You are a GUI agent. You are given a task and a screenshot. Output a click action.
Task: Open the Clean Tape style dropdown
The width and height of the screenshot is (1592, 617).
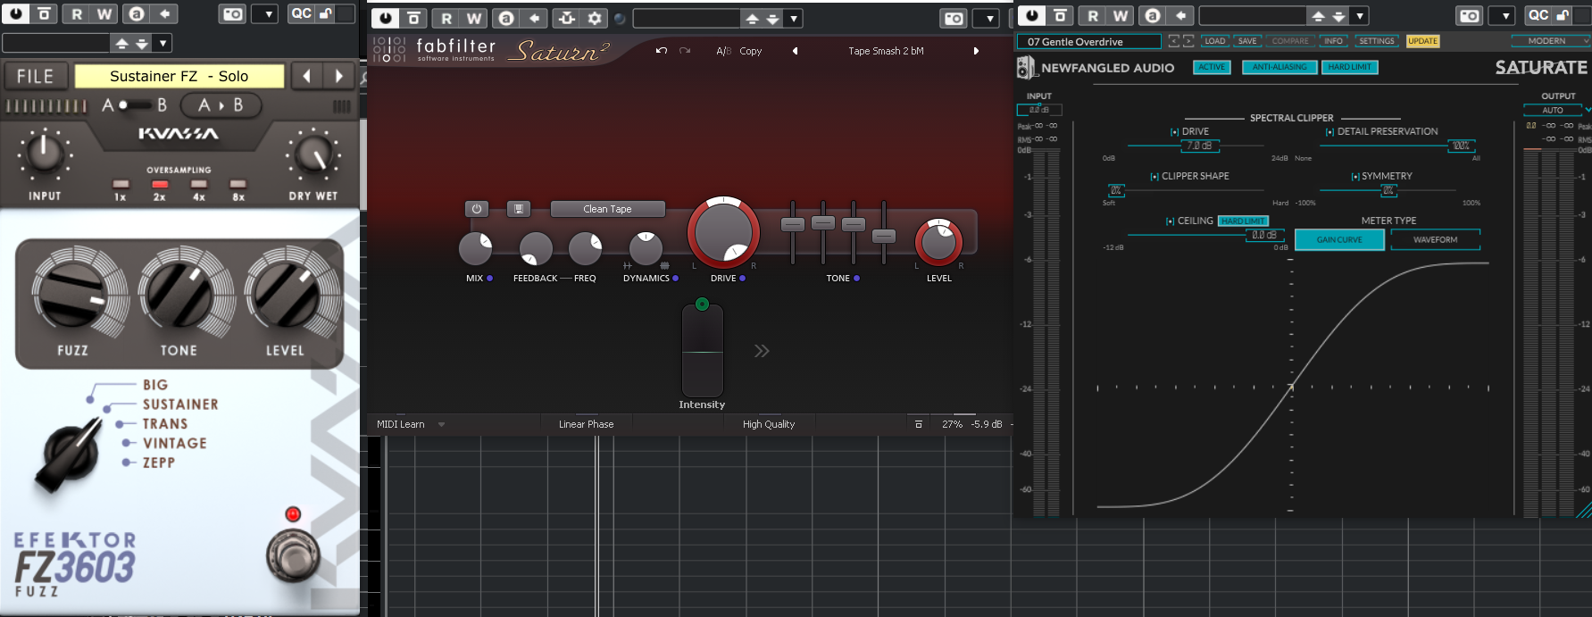pos(607,209)
